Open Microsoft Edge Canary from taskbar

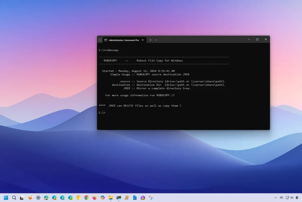(x=54, y=198)
